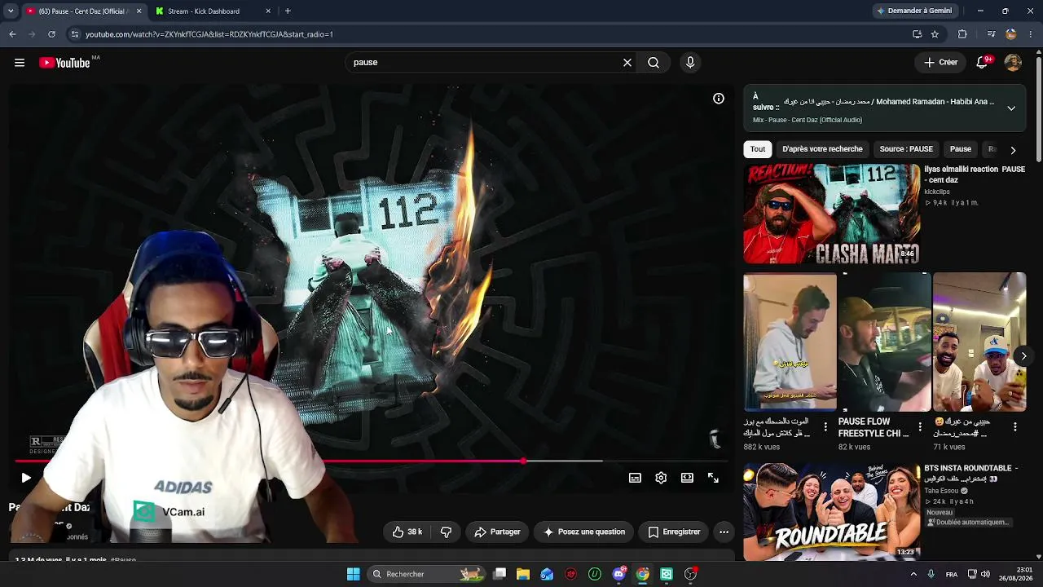This screenshot has height=587, width=1043.
Task: Open the Chrome three-dot menu
Action: [1032, 34]
